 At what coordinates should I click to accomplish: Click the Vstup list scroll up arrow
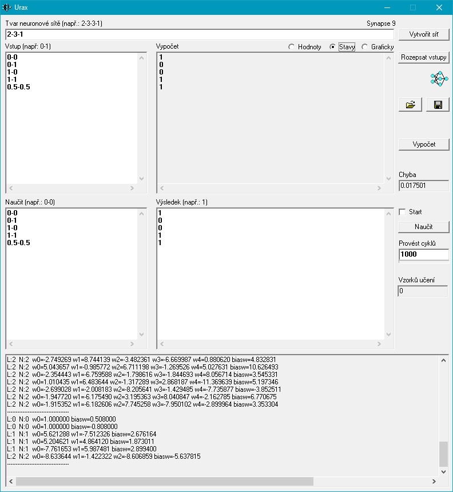click(x=142, y=58)
